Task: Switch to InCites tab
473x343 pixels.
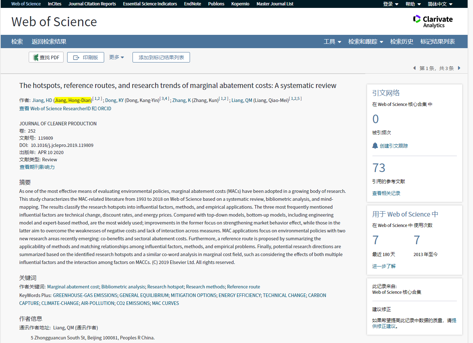Action: point(55,4)
